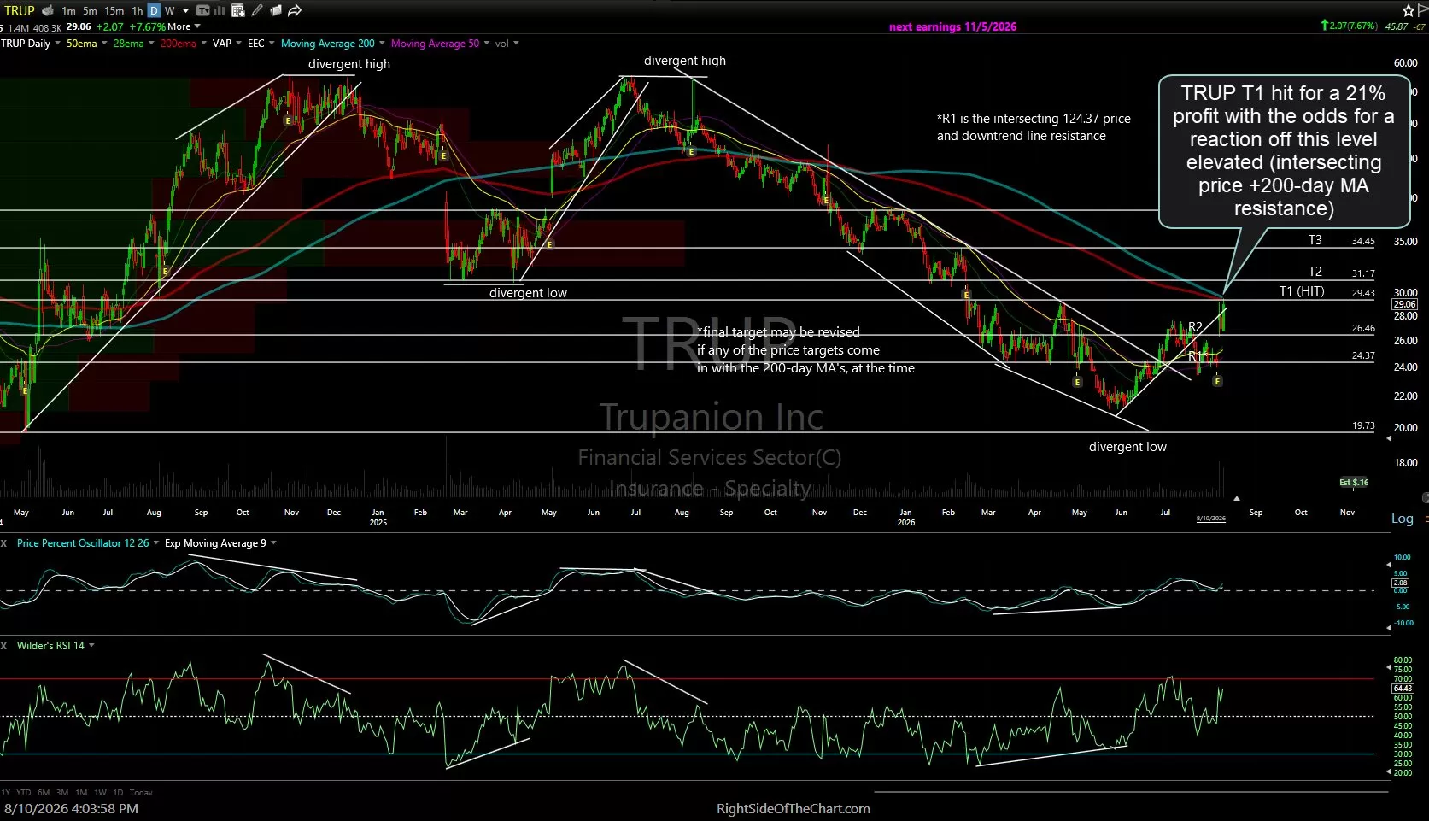Click the collapse arrow at PPO panel bottom right
1429x821 pixels.
click(x=1389, y=628)
